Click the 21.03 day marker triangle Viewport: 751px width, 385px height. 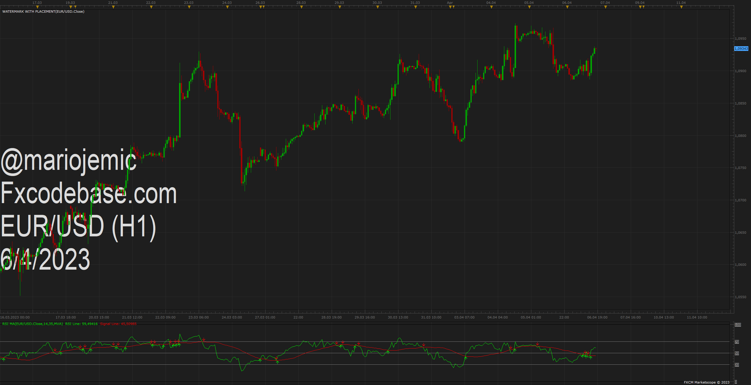point(113,7)
